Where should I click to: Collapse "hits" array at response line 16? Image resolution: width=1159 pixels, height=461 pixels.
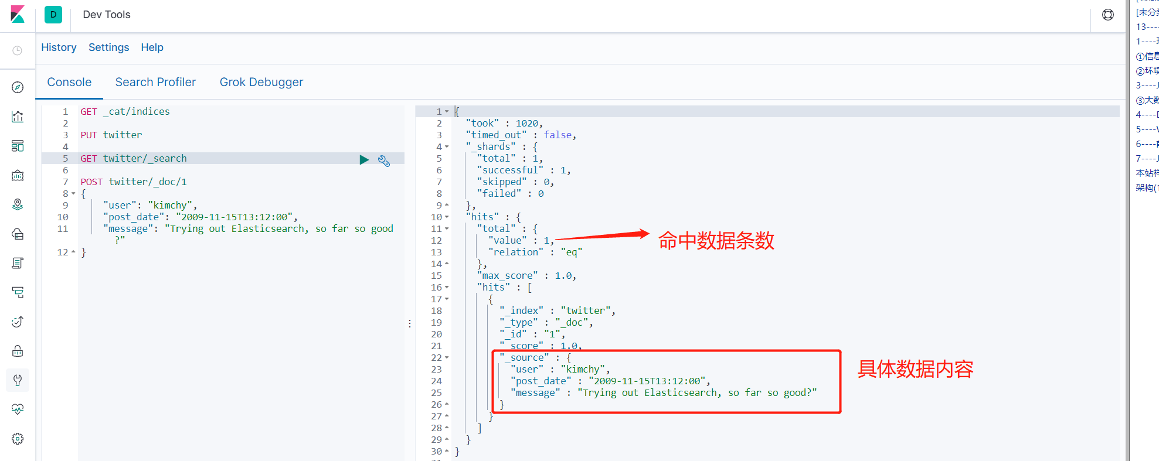(x=447, y=287)
